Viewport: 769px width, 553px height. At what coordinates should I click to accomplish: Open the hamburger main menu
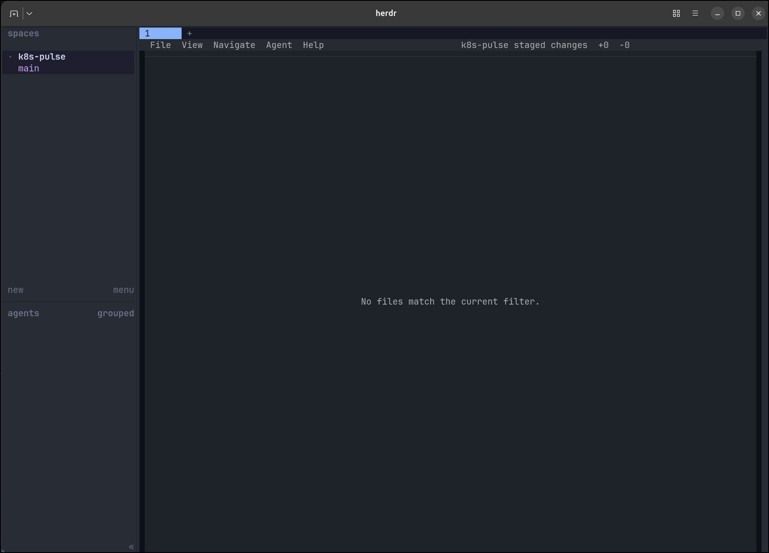tap(695, 13)
